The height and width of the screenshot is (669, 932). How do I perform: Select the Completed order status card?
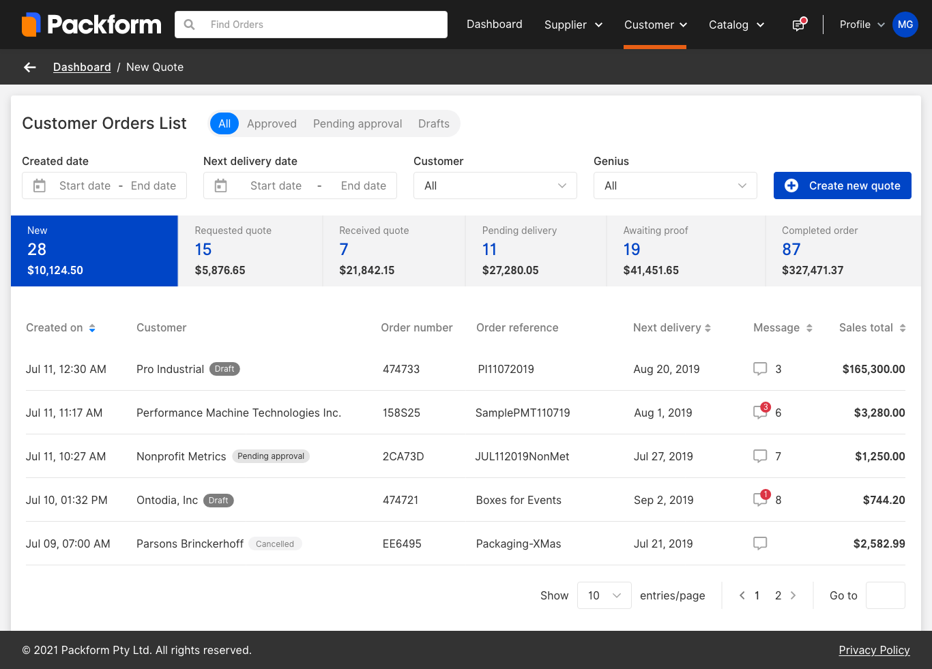[x=843, y=251]
